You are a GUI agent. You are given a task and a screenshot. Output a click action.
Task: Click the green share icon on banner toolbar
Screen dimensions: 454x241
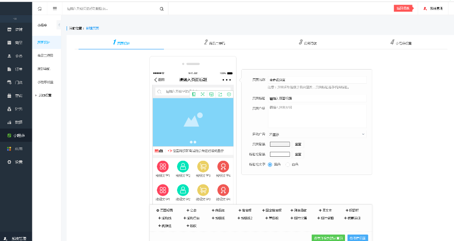coord(220,94)
